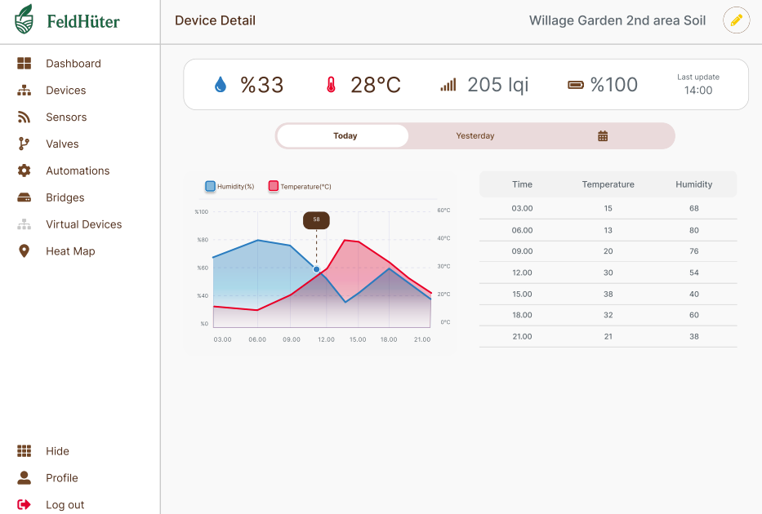This screenshot has width=762, height=514.
Task: Click the Dashboard grid icon
Action: (x=25, y=64)
